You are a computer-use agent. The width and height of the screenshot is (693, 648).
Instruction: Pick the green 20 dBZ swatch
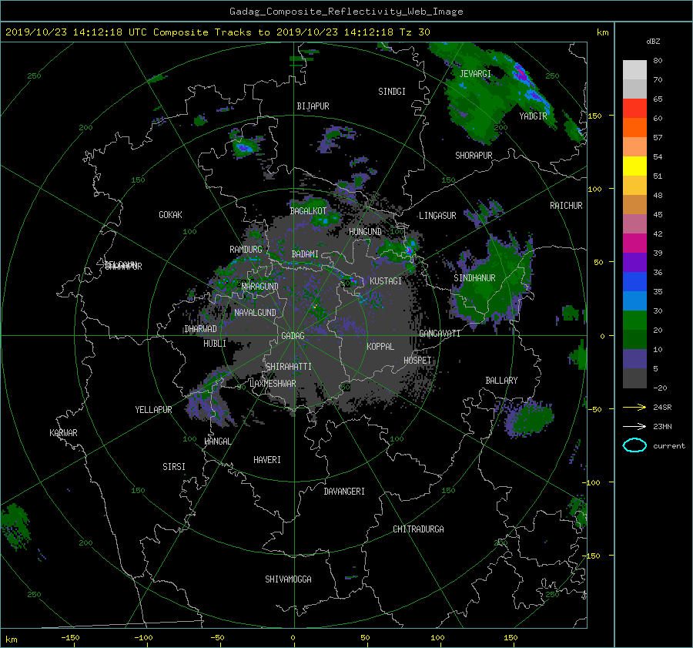634,320
